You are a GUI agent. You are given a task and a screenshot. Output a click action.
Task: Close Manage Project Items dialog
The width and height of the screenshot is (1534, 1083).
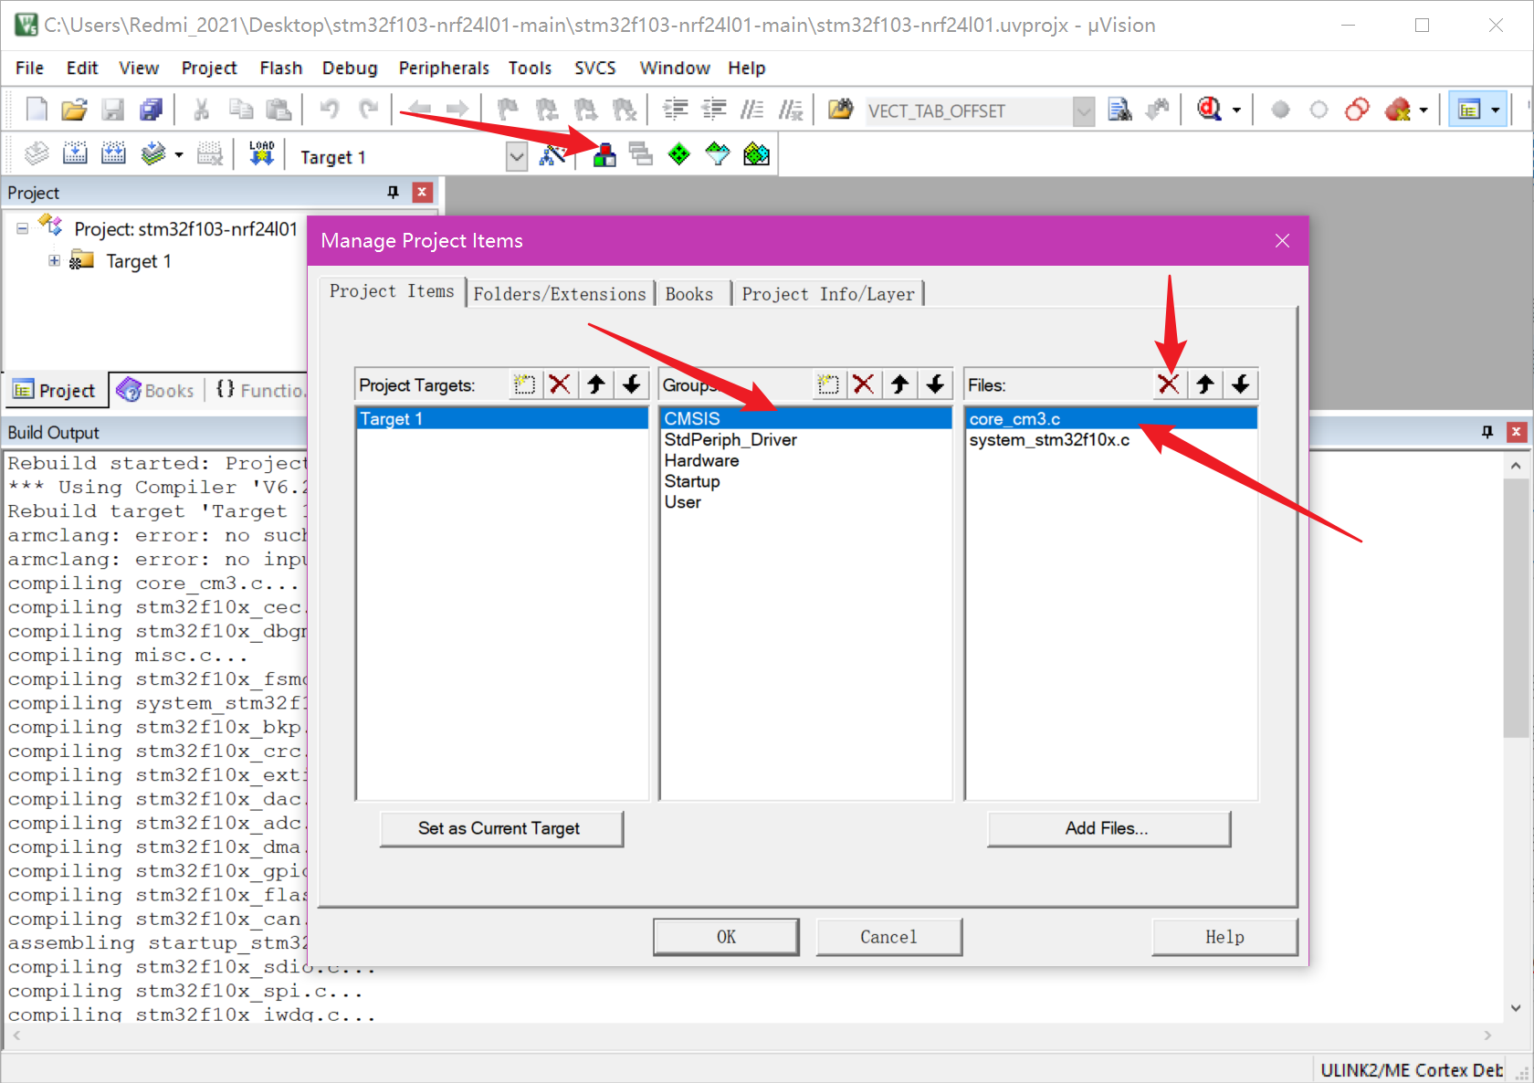point(1282,240)
